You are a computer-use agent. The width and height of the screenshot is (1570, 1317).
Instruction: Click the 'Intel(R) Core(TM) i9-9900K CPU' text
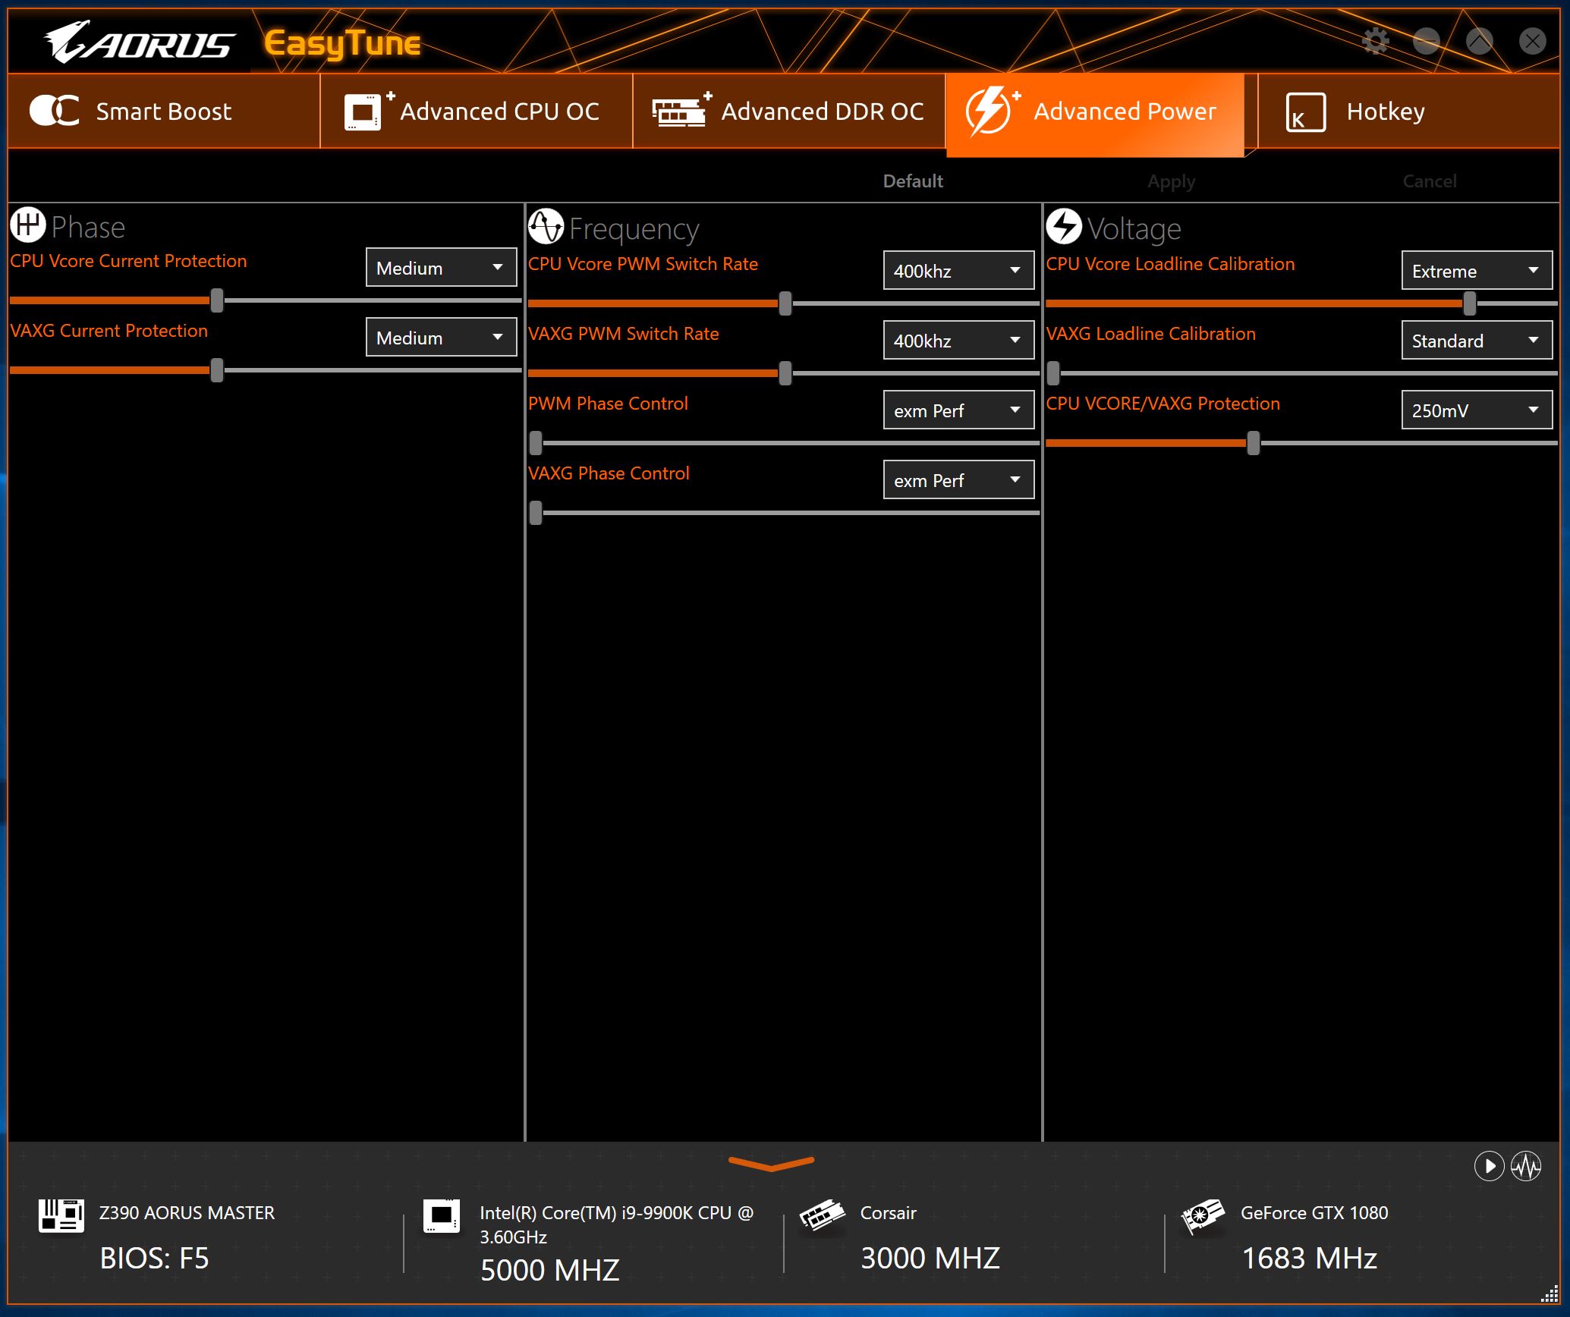pyautogui.click(x=606, y=1213)
